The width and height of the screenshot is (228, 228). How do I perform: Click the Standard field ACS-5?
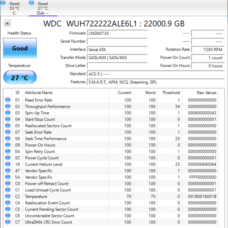click(156, 74)
